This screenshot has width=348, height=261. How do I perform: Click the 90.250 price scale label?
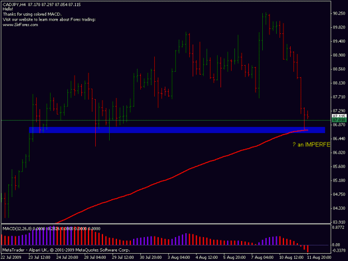(339, 13)
